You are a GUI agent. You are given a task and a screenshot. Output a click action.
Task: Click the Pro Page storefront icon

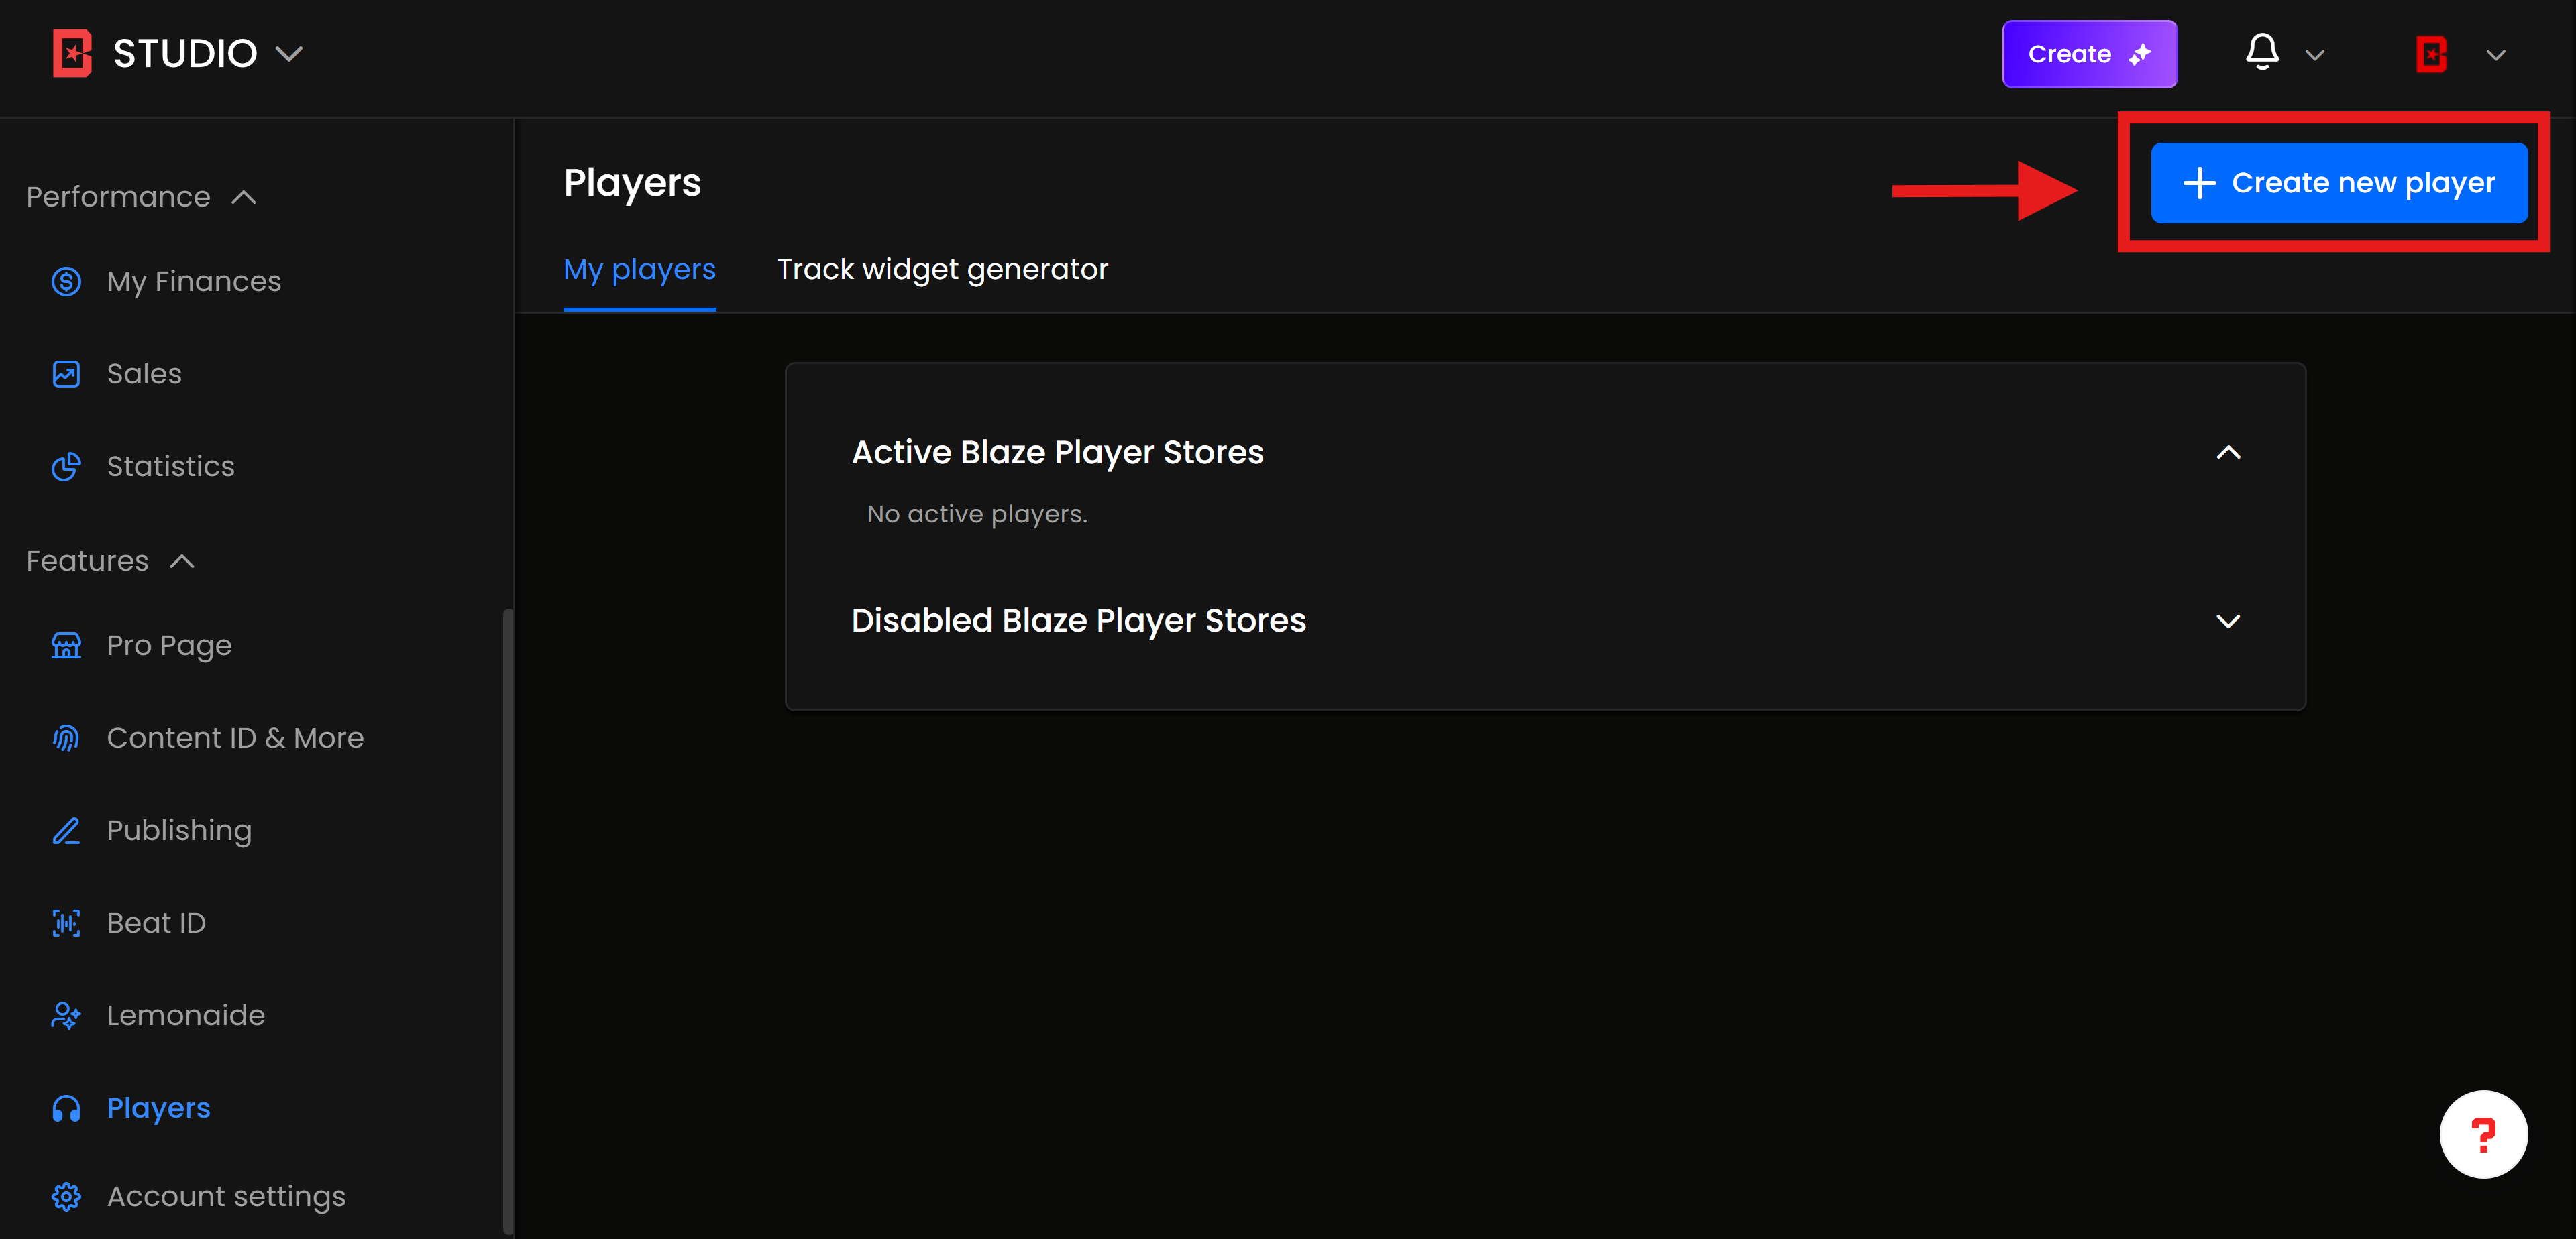pos(66,646)
